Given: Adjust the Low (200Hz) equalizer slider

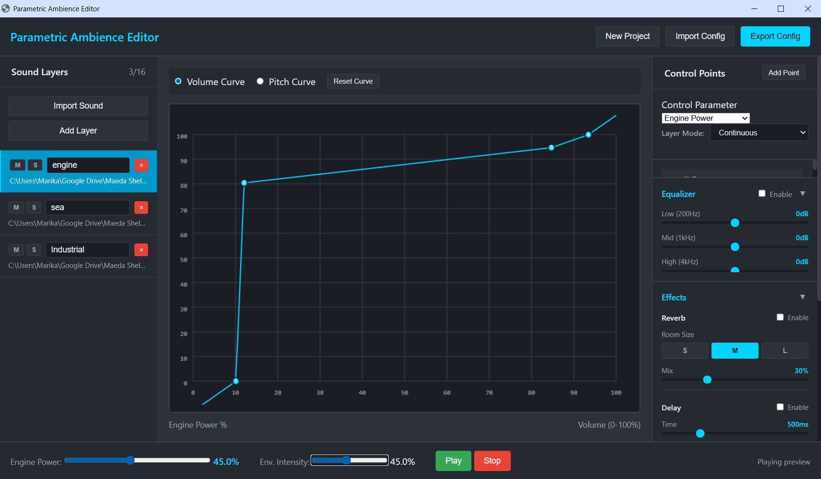Looking at the screenshot, I should 735,223.
